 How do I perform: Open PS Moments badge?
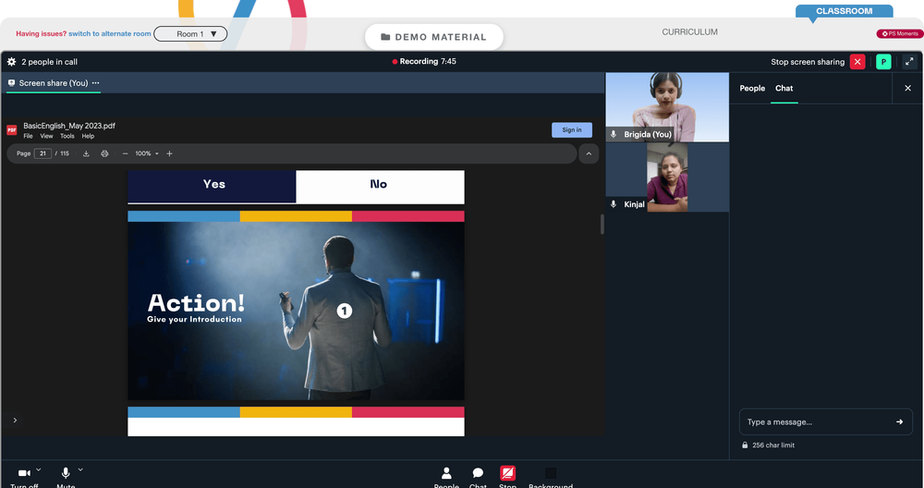(x=900, y=33)
